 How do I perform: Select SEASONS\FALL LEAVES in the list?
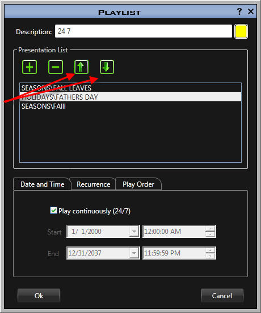tap(130, 88)
